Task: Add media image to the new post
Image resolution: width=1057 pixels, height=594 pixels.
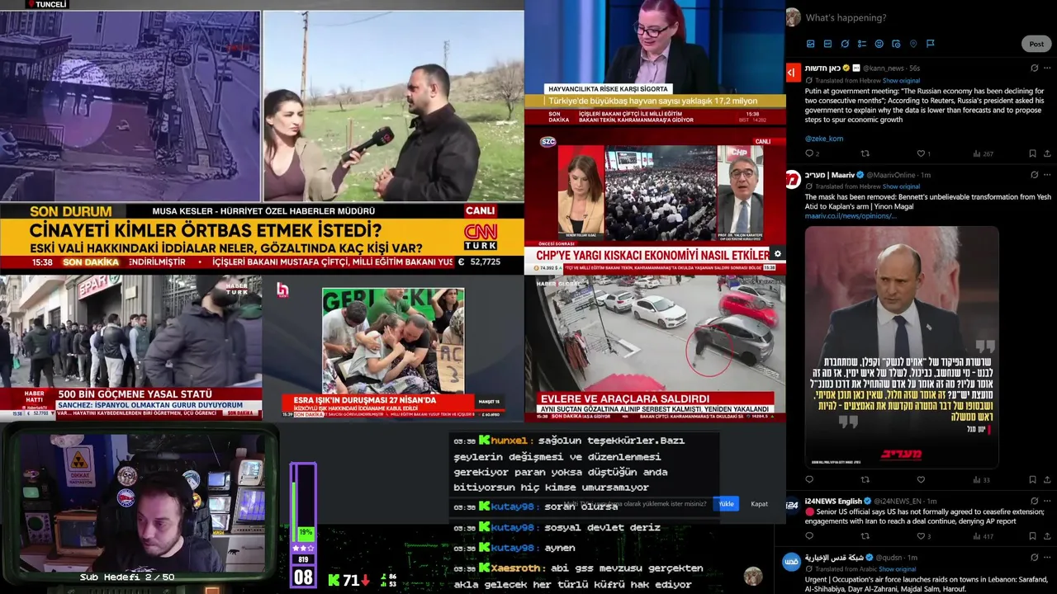Action: coord(810,44)
